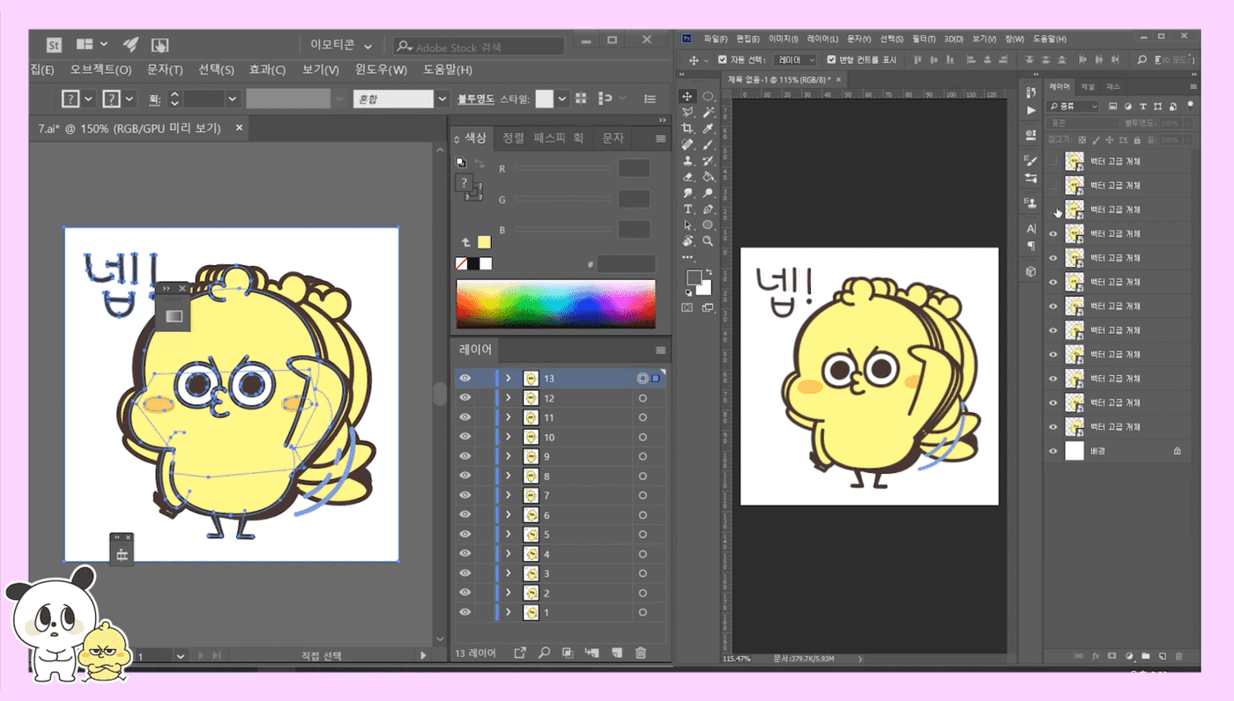Select the Magic Wand tool in Photoshop

tap(708, 113)
